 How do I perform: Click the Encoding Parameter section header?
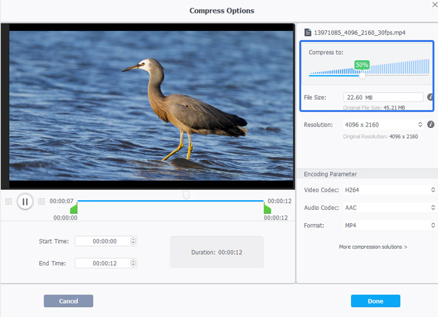point(367,174)
